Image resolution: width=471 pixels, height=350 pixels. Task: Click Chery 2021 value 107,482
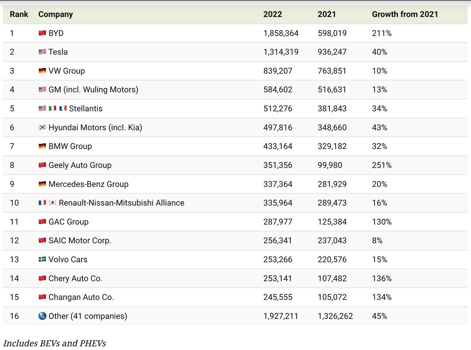(332, 278)
